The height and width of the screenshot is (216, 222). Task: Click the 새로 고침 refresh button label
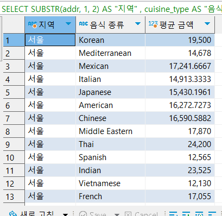coord(37,213)
